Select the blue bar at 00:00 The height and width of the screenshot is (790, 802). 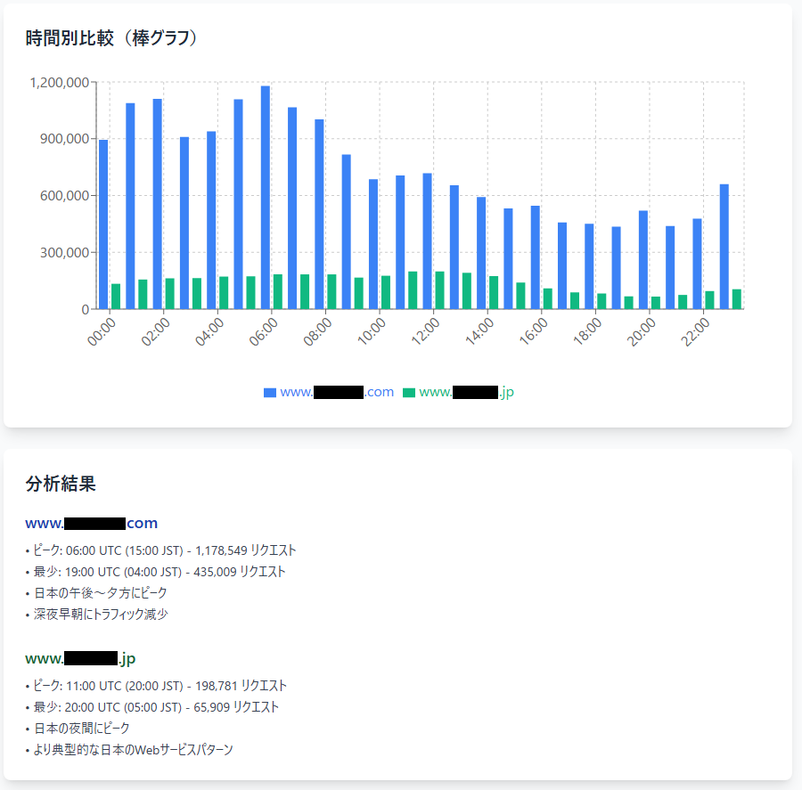[103, 224]
